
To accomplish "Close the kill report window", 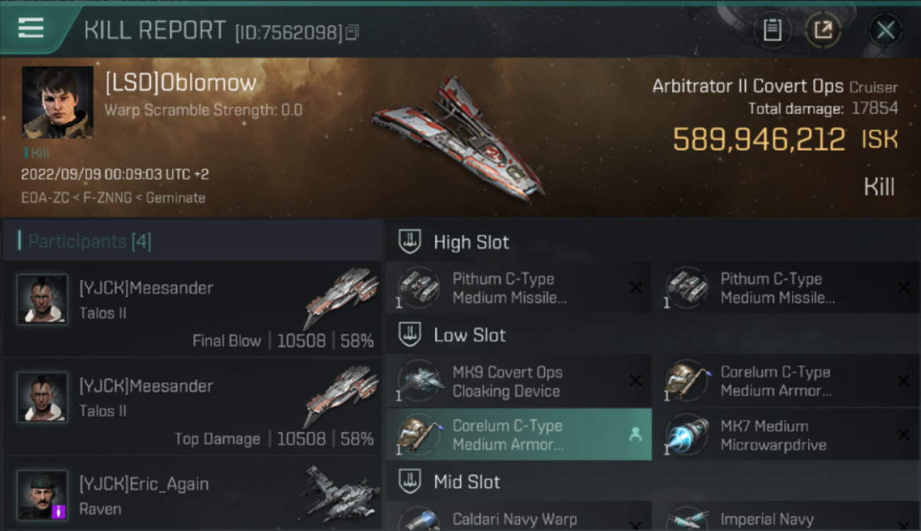I will tap(886, 30).
